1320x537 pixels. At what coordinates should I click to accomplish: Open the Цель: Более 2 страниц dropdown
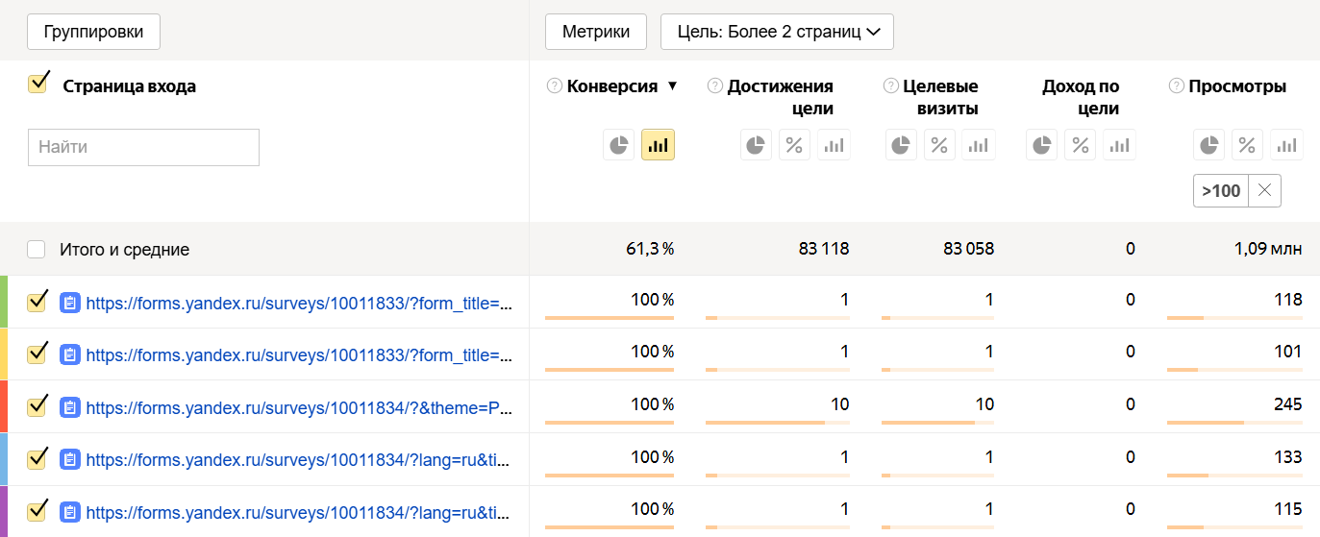tap(777, 32)
